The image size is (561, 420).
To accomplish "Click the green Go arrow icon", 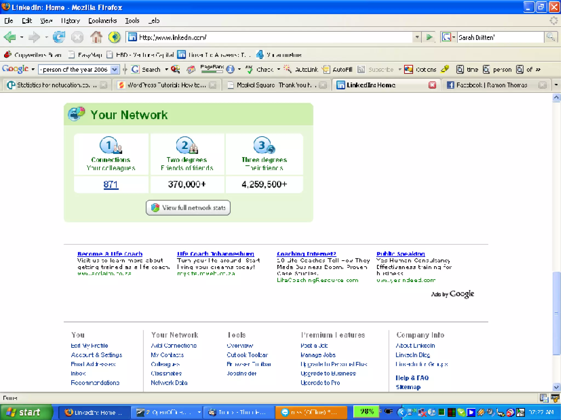I will click(429, 37).
